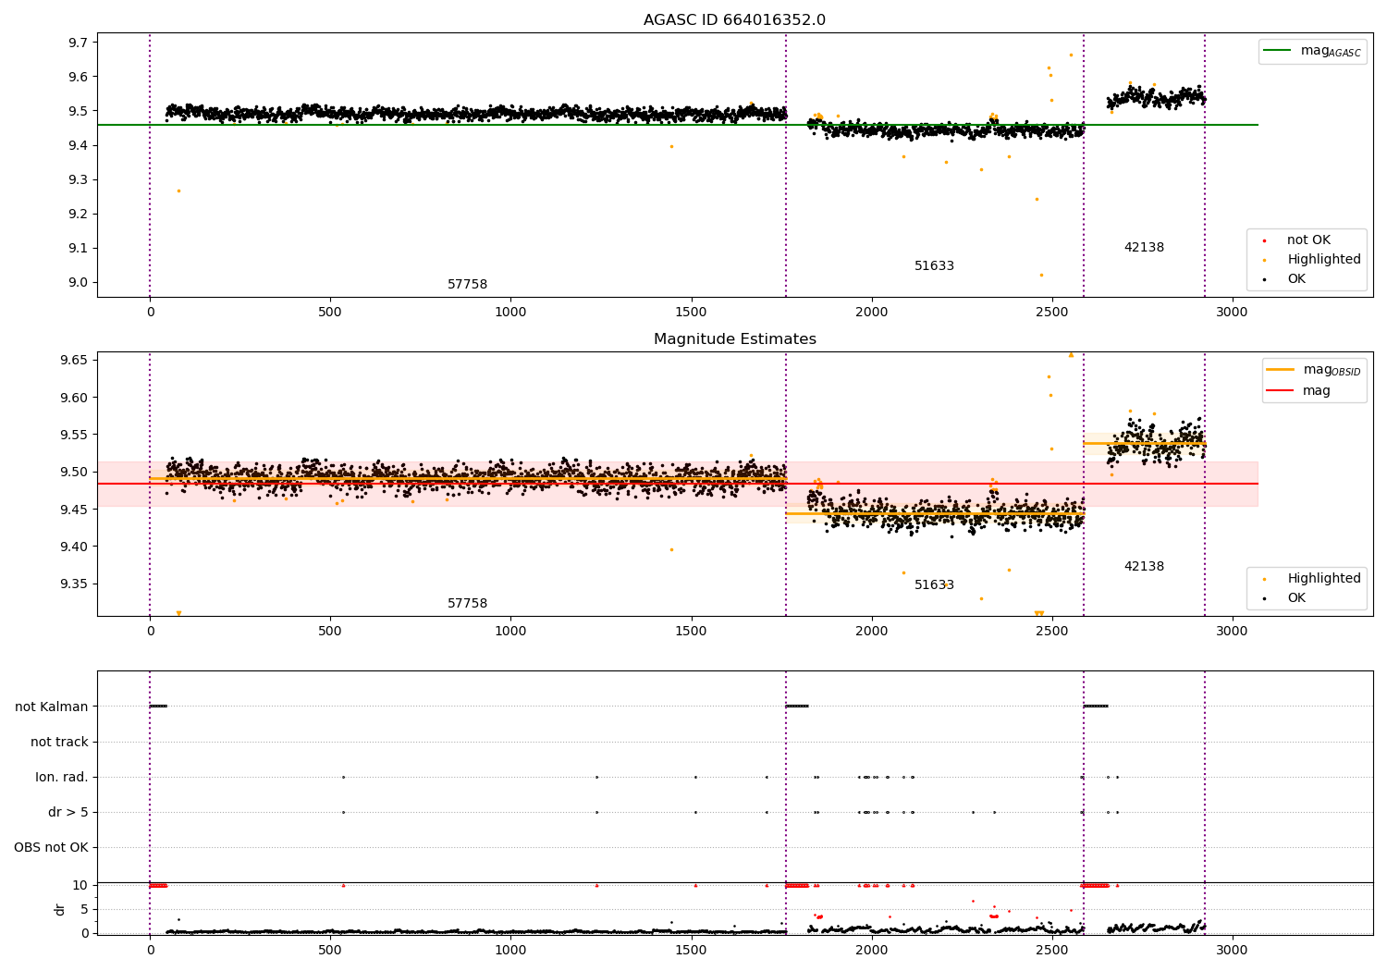Click 1000 x-tick of Magnitude Estimates plot
Image resolution: width=1387 pixels, height=971 pixels.
pyautogui.click(x=510, y=631)
